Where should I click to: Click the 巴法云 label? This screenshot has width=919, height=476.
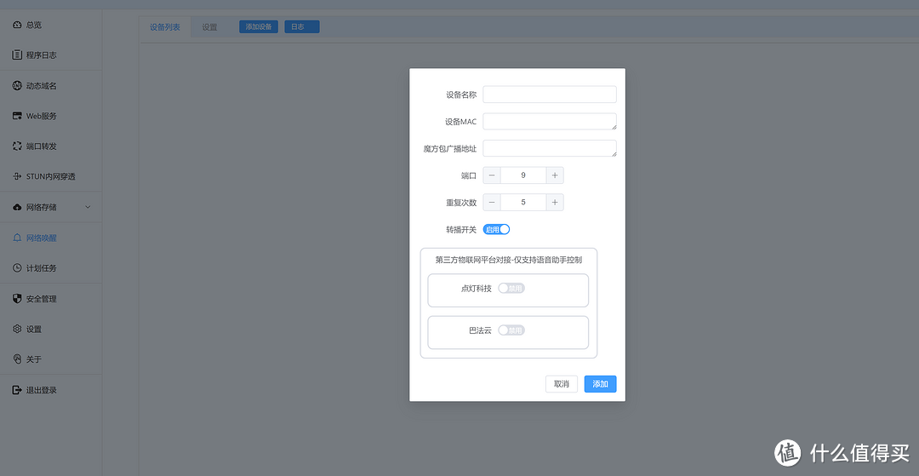[x=480, y=330]
